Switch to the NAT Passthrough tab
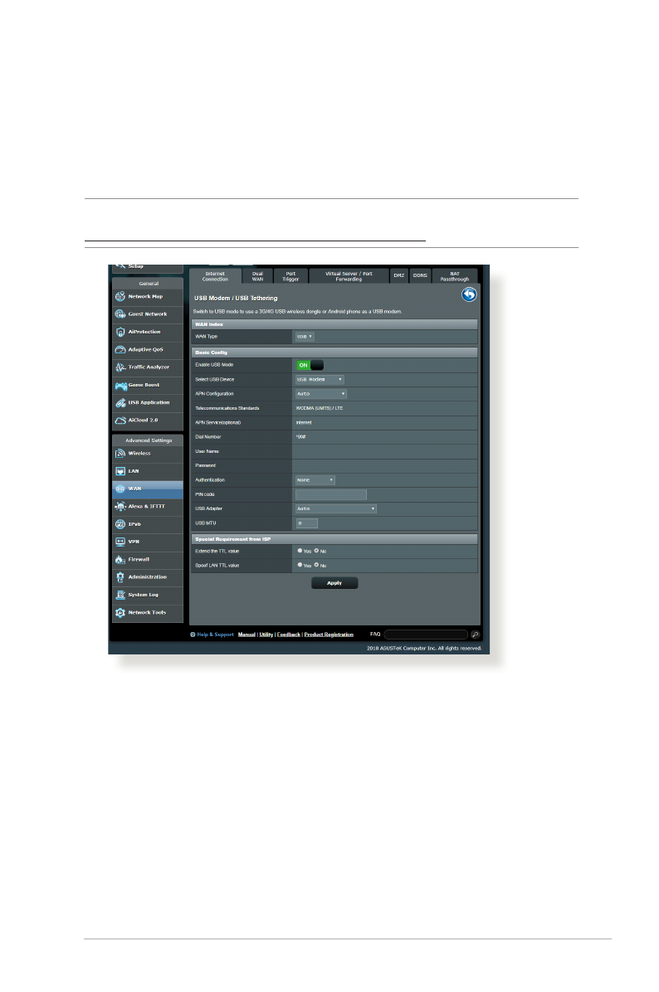This screenshot has height=992, width=659. click(455, 275)
